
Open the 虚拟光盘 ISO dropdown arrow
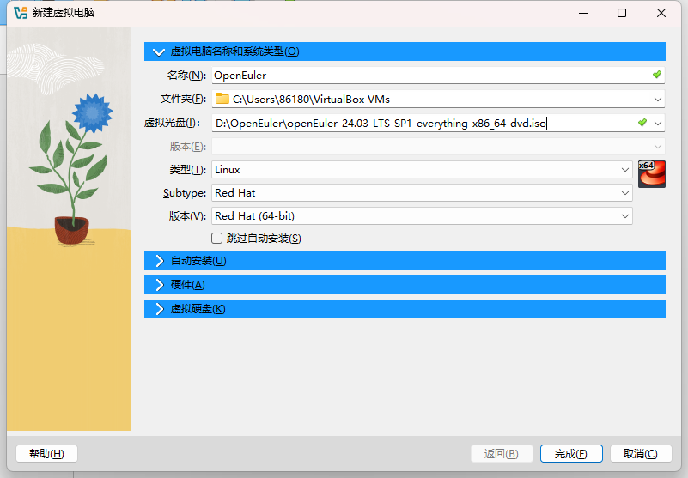(x=658, y=124)
